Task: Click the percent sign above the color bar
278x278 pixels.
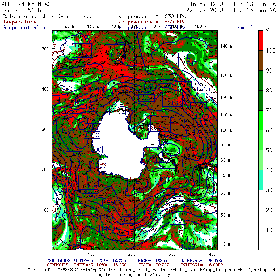Action: tap(267, 30)
